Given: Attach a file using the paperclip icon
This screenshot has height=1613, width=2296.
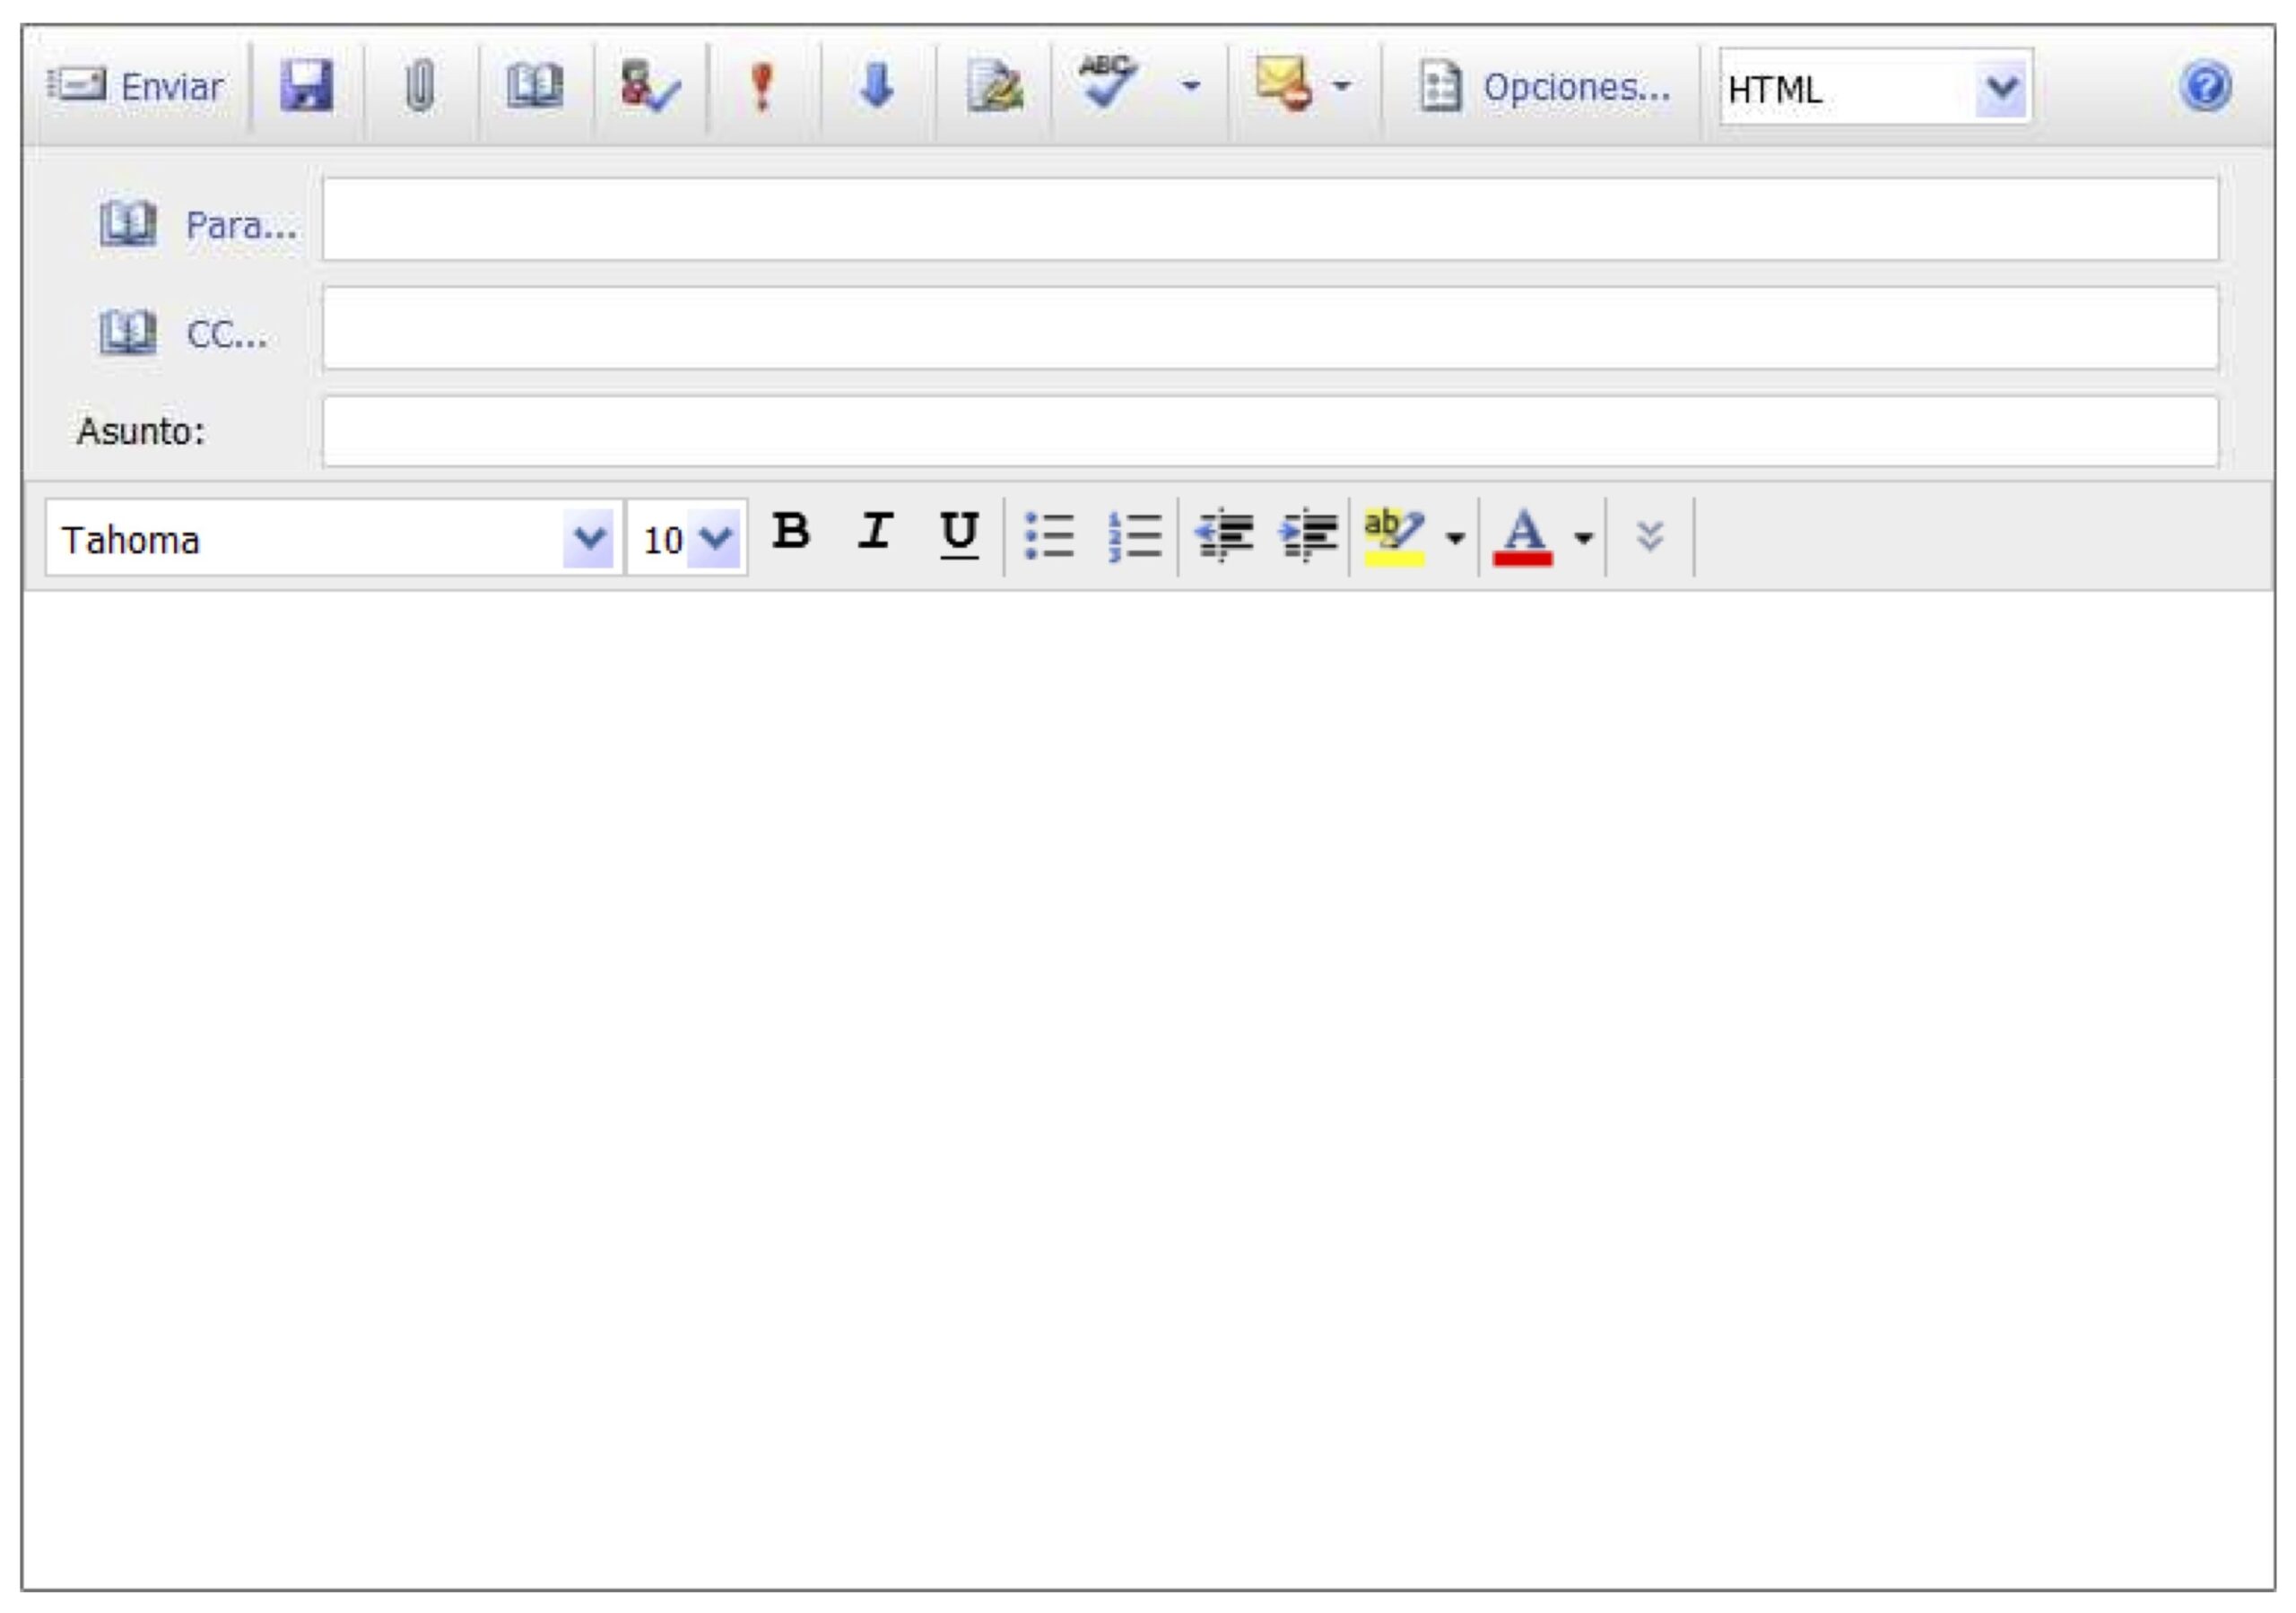Looking at the screenshot, I should tap(420, 86).
